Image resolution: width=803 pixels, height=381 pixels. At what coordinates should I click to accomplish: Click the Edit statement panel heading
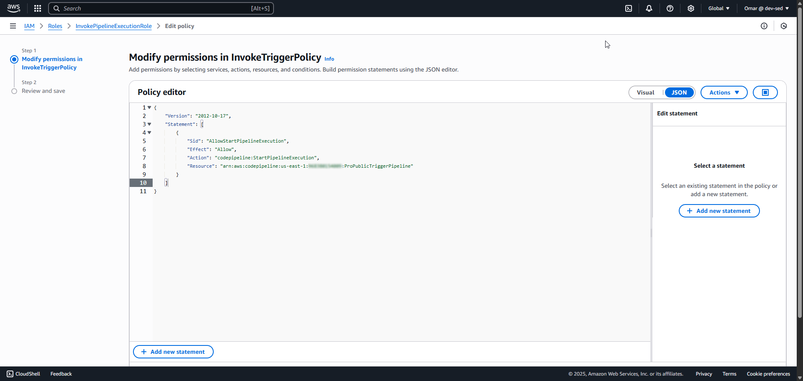[x=677, y=113]
